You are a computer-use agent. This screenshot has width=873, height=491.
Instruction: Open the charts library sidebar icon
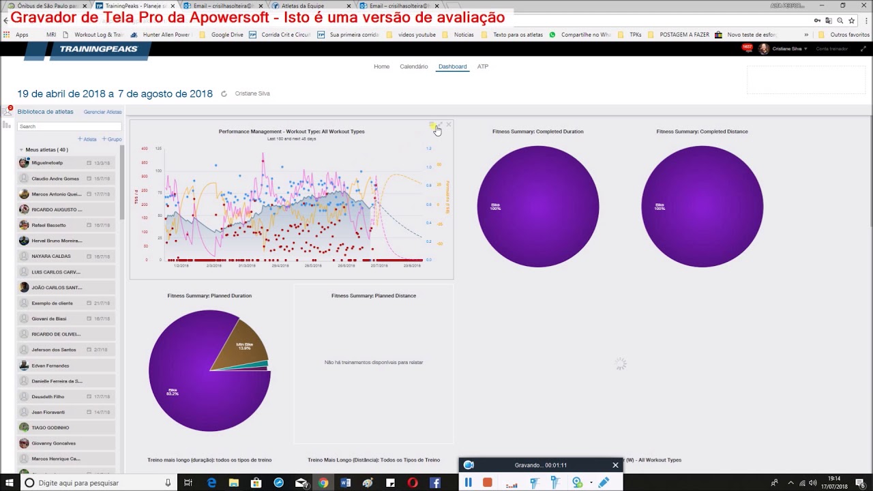pos(7,125)
